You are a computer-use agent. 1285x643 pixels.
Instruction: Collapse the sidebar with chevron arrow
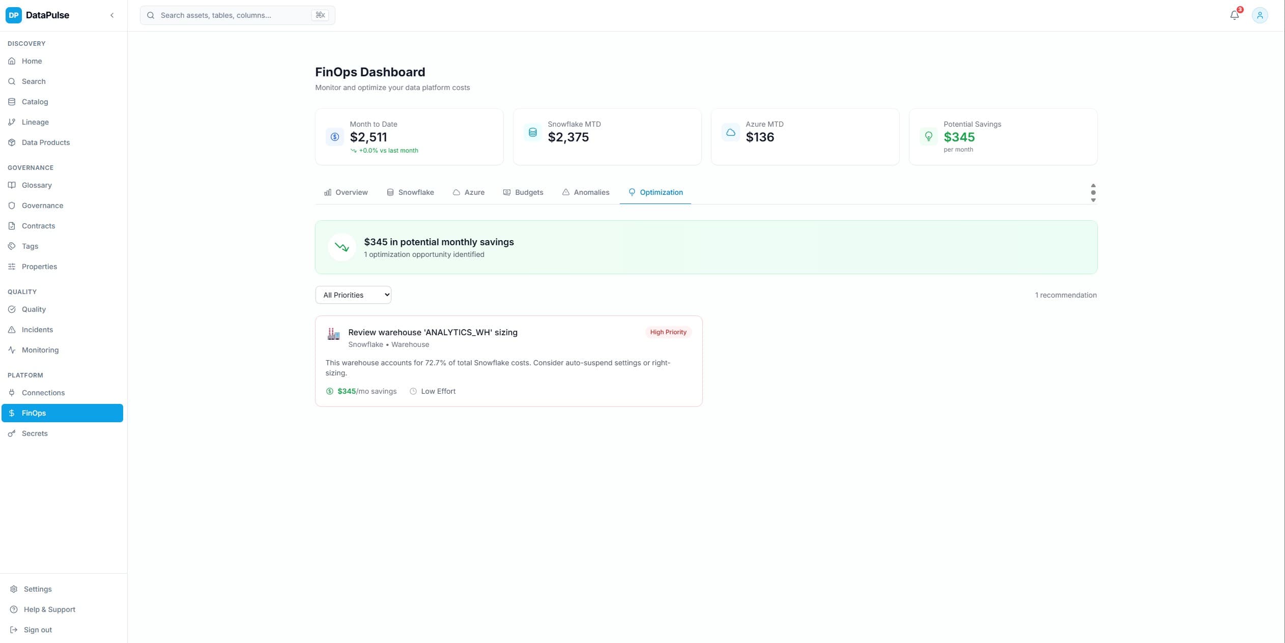click(x=112, y=15)
